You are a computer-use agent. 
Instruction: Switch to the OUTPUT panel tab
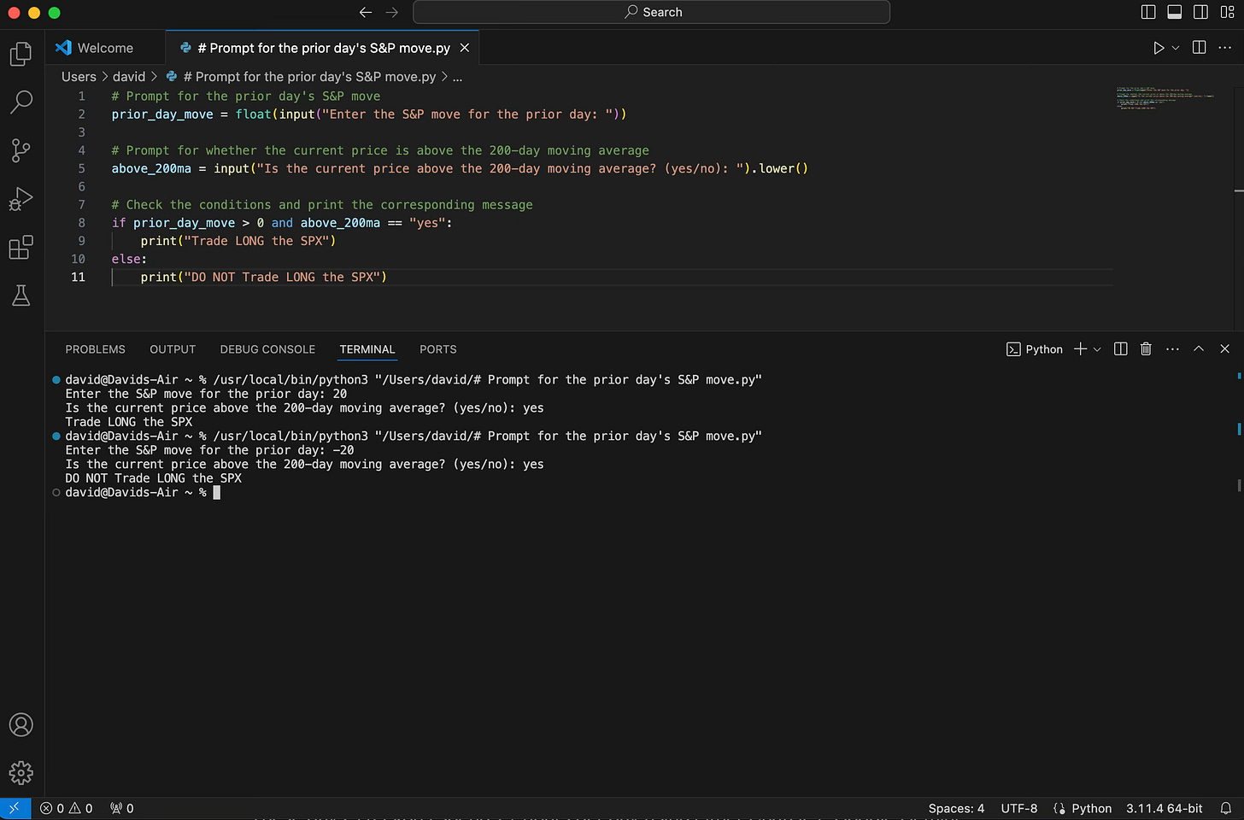173,349
